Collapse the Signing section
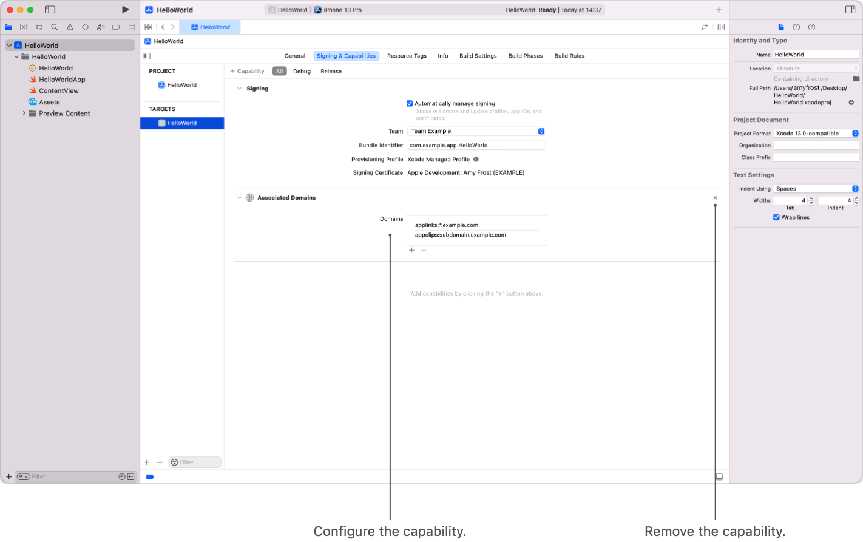 click(x=239, y=89)
